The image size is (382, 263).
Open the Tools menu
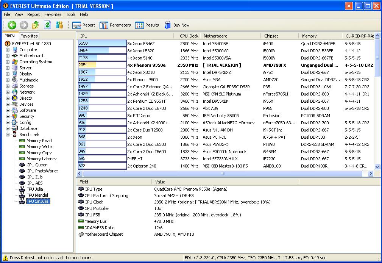(x=71, y=14)
